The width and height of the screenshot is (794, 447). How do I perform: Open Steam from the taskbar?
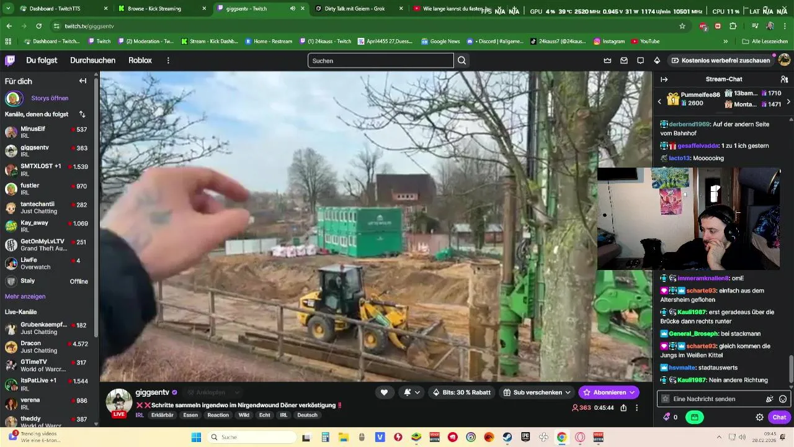pyautogui.click(x=507, y=437)
